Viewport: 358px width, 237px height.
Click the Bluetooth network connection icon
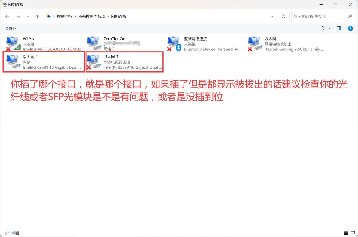pos(174,43)
